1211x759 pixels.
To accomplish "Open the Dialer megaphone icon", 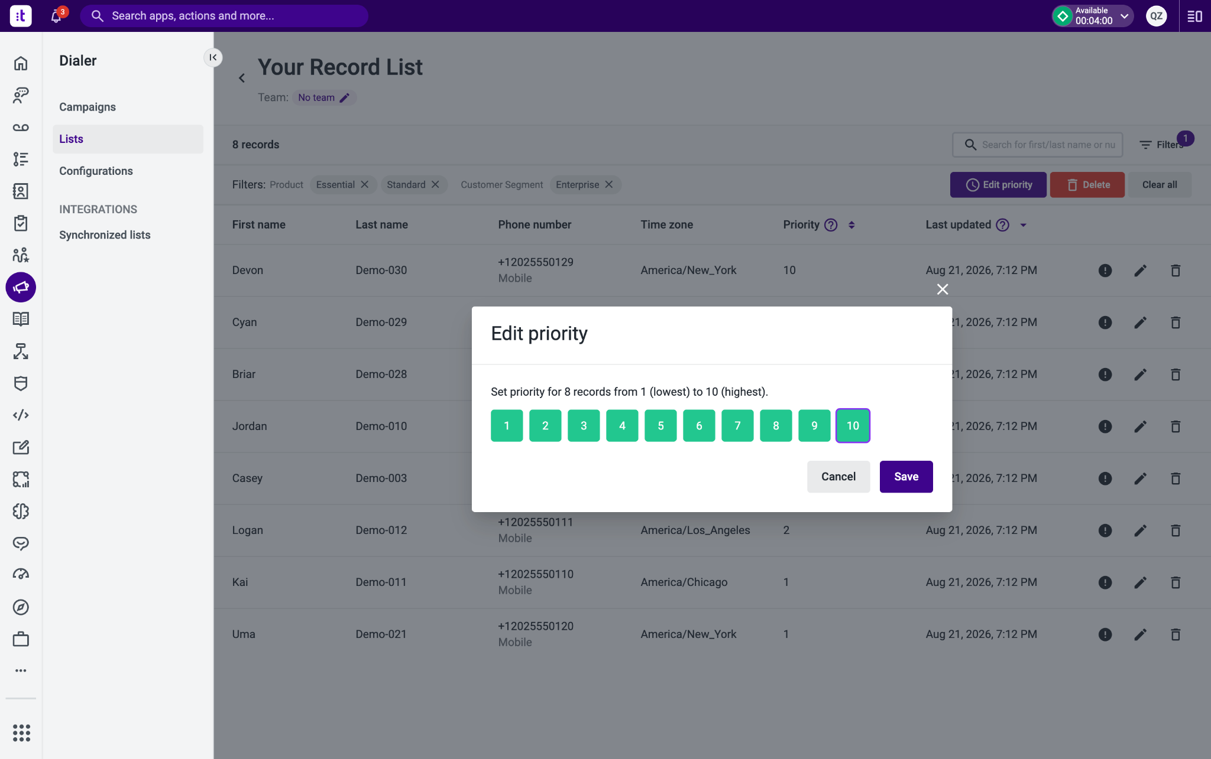I will pyautogui.click(x=21, y=287).
